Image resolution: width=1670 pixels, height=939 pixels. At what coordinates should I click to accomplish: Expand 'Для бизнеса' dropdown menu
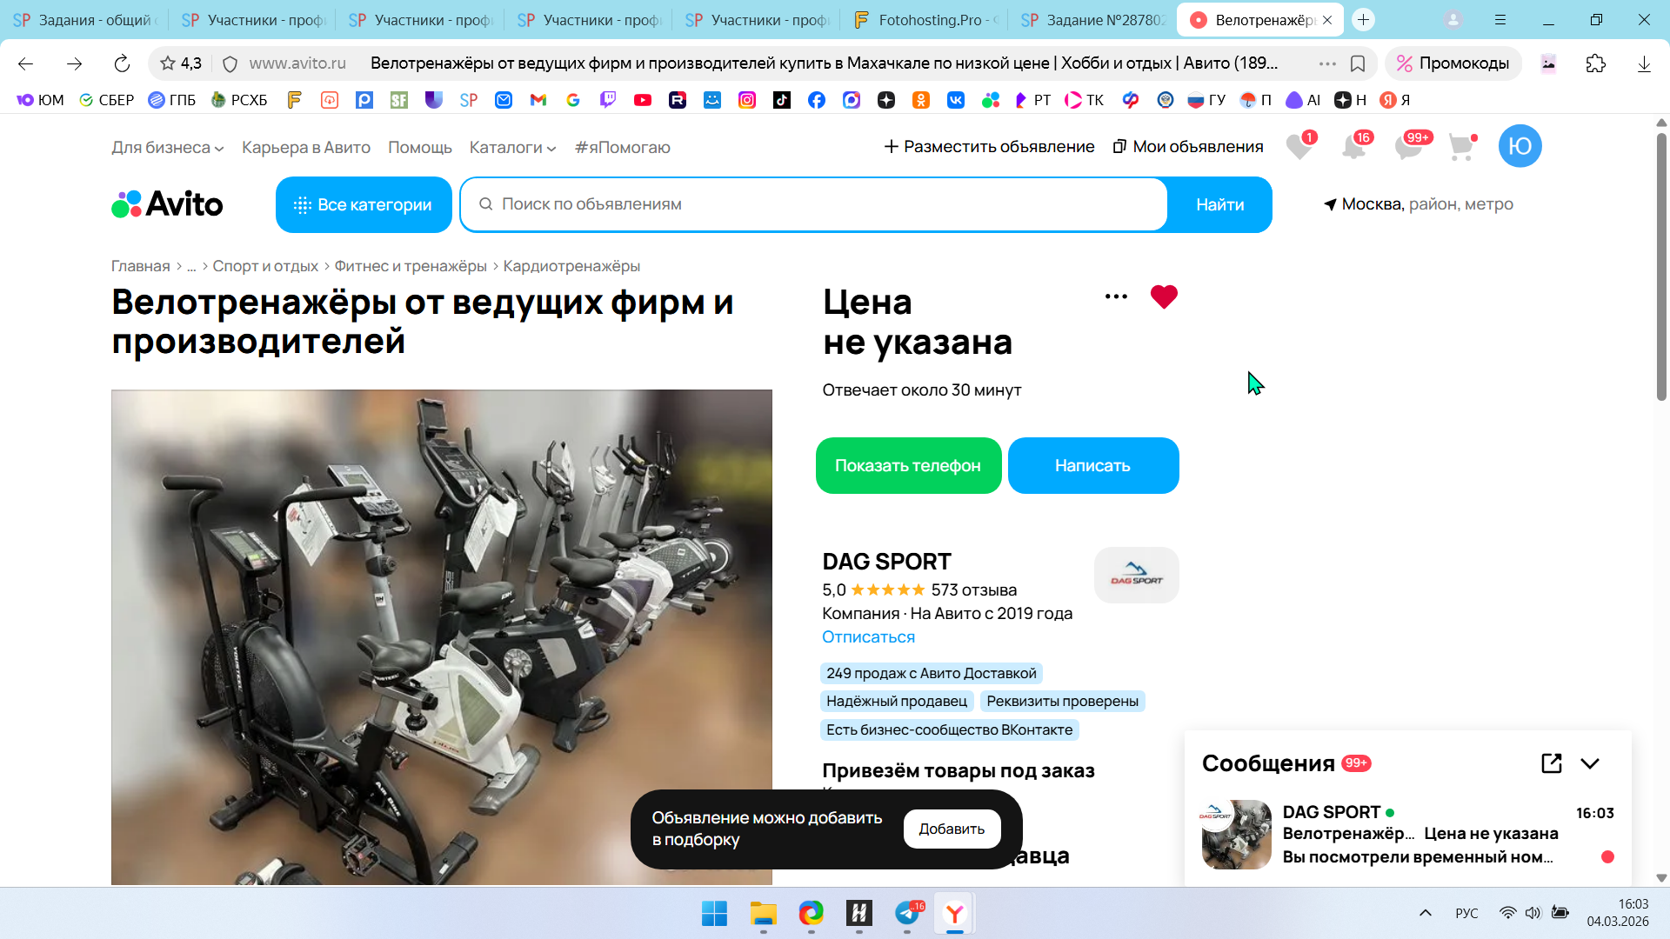[167, 148]
